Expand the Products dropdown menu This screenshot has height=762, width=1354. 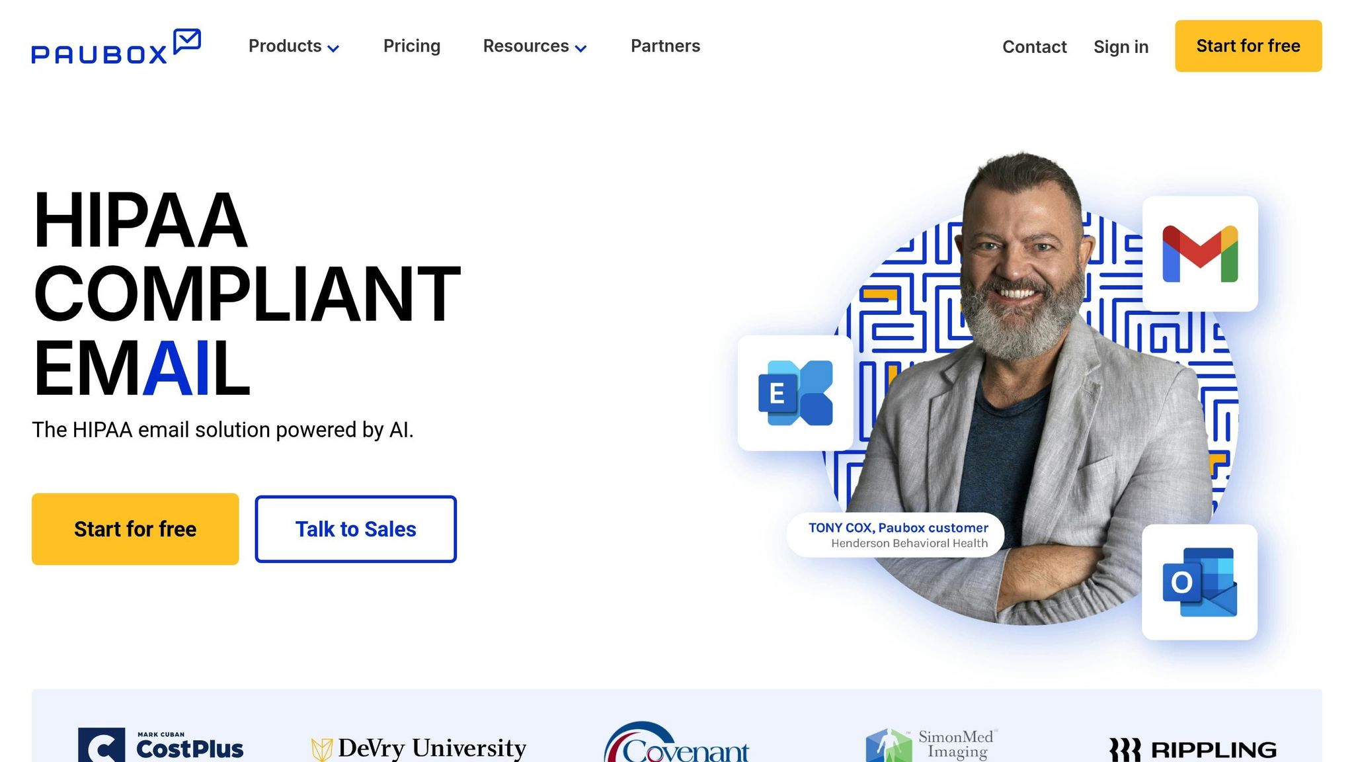[294, 46]
